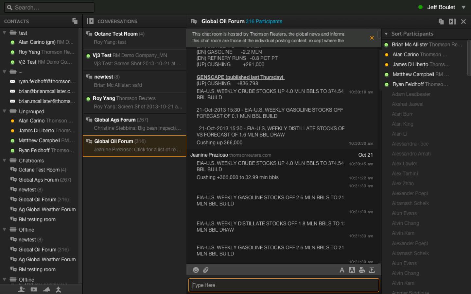The height and width of the screenshot is (294, 471).
Task: Collapse the test contacts group
Action: click(x=4, y=33)
